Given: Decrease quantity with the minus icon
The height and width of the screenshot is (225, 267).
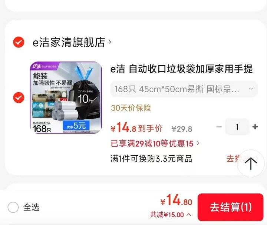Looking at the screenshot, I should point(219,127).
